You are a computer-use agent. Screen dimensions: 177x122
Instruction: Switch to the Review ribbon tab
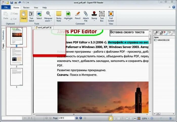coord(26,8)
